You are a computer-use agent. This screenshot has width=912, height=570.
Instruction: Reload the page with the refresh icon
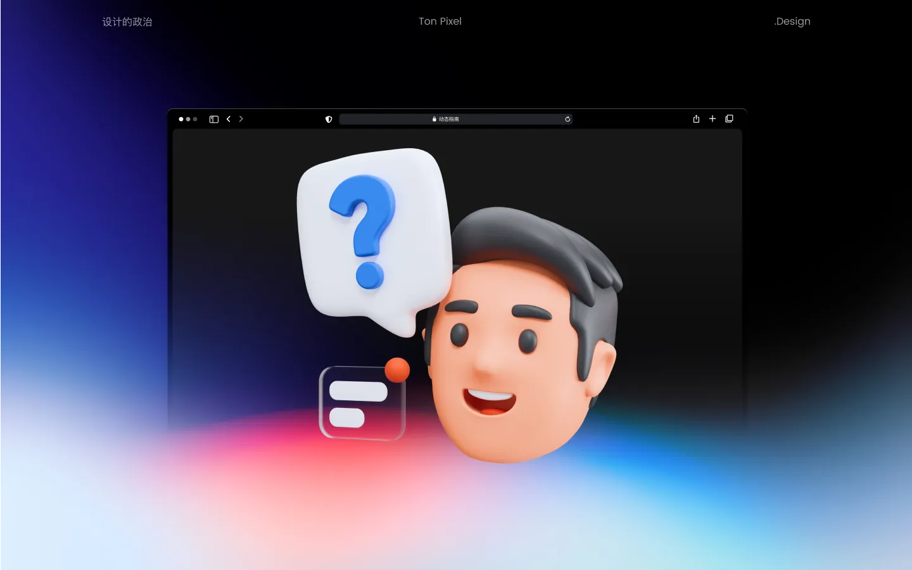point(567,119)
